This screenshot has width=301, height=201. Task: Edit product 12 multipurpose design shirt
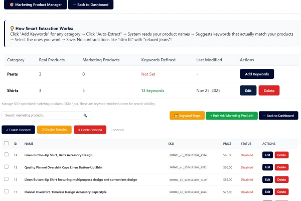(267, 180)
